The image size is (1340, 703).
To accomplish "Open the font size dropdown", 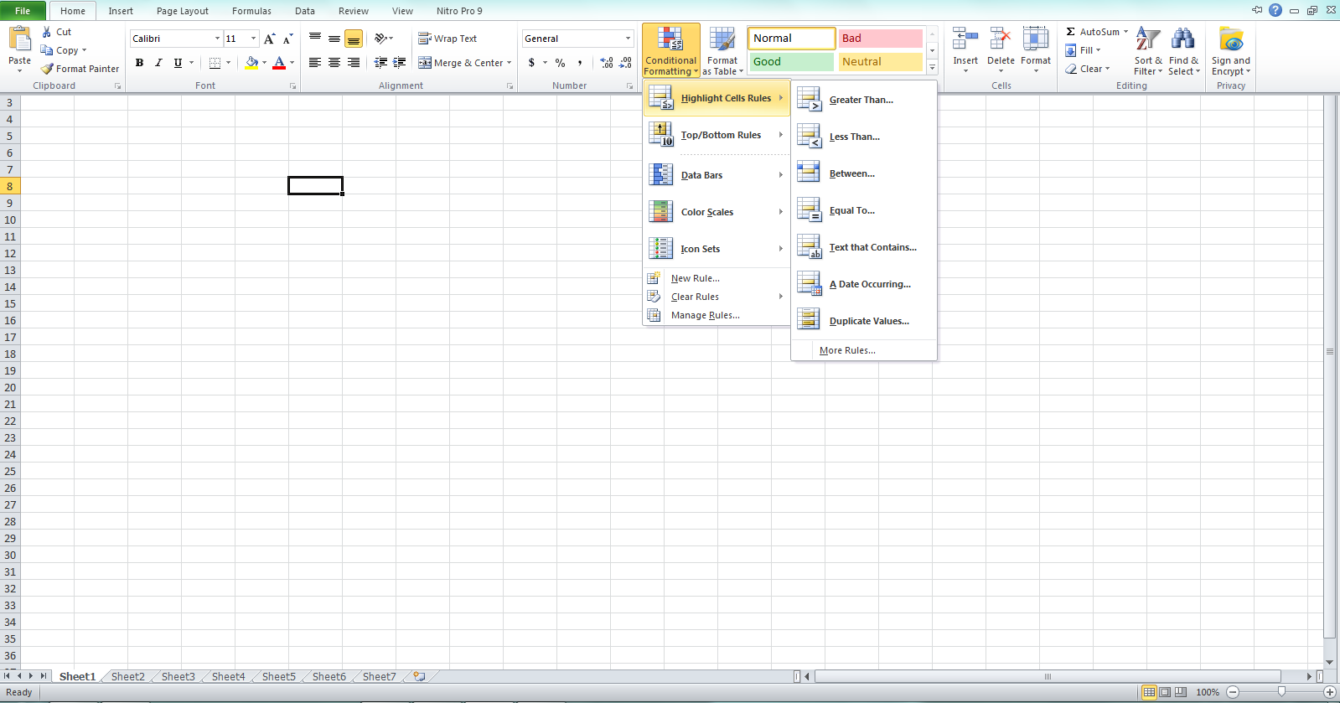I will point(253,39).
